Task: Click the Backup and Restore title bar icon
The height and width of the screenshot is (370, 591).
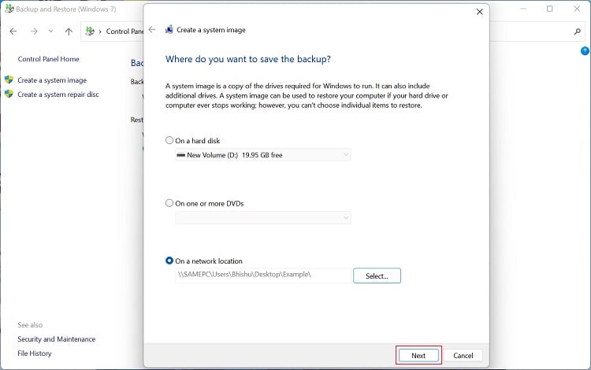Action: pyautogui.click(x=9, y=9)
